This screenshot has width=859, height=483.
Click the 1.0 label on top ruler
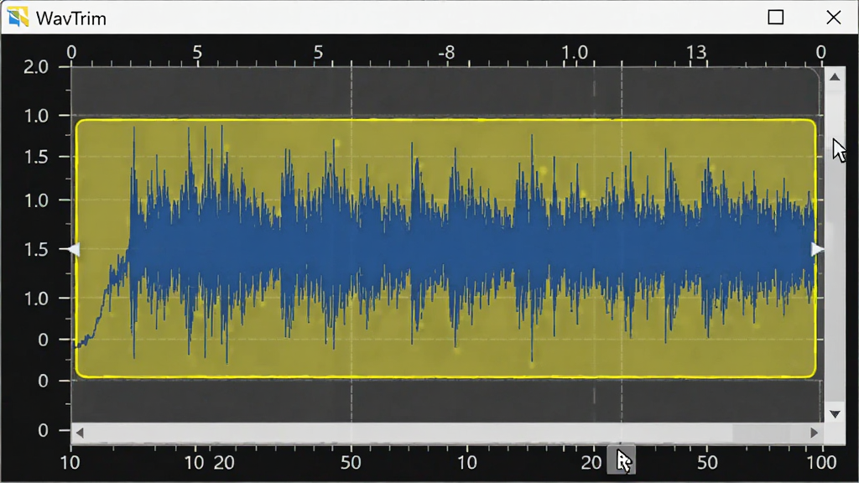coord(574,53)
